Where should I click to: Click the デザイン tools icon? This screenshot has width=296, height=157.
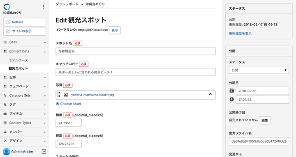[5, 141]
